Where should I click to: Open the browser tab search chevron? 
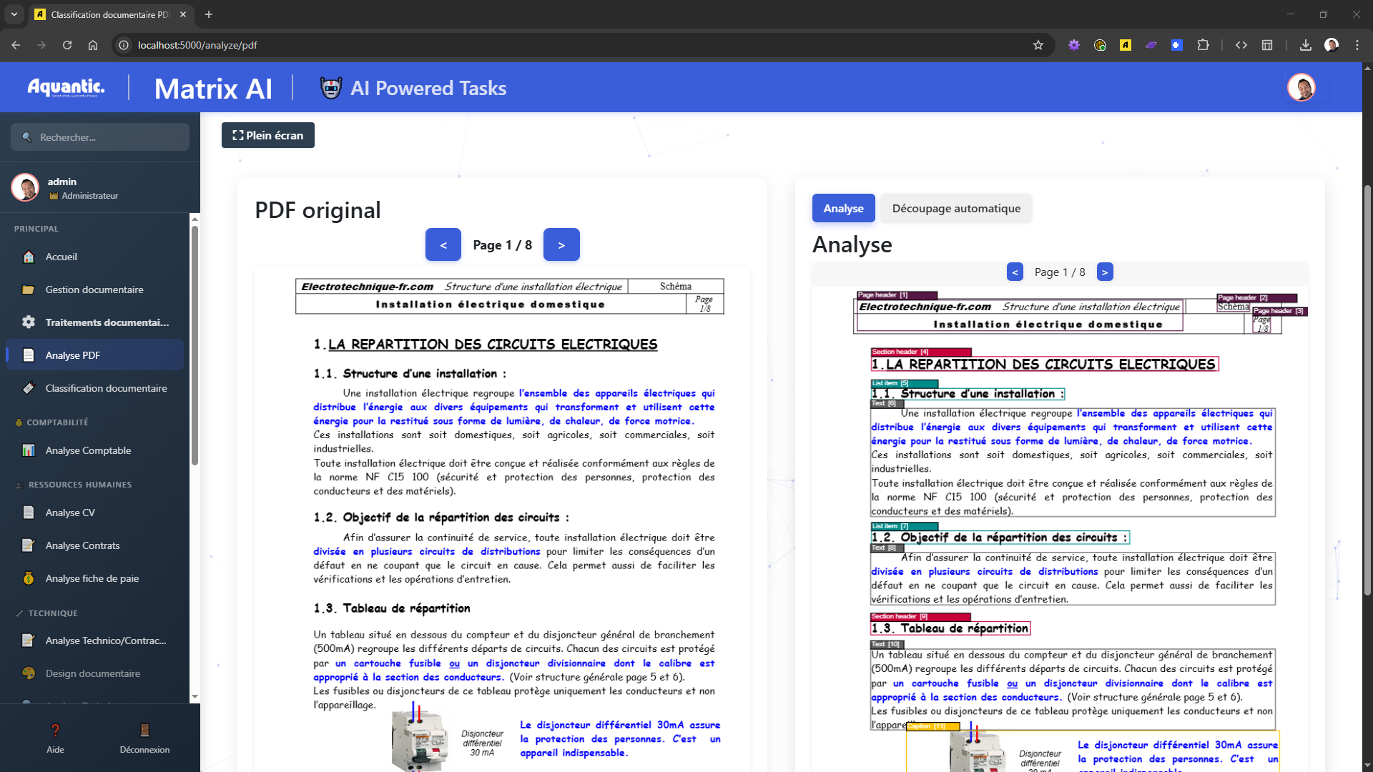coord(16,14)
